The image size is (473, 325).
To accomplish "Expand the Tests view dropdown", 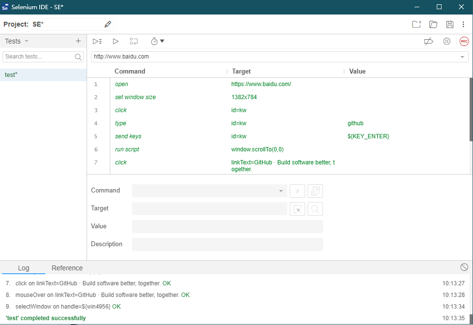I will [x=26, y=42].
